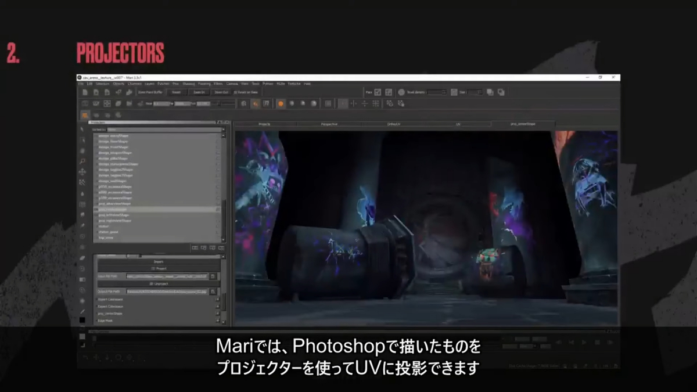Click the Unproject button

pos(159,283)
